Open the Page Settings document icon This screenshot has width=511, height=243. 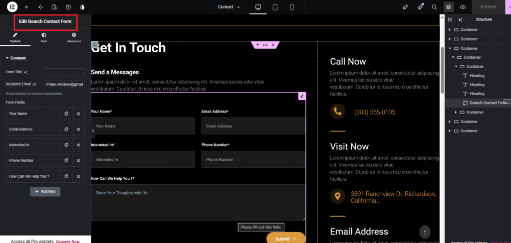coord(54,7)
